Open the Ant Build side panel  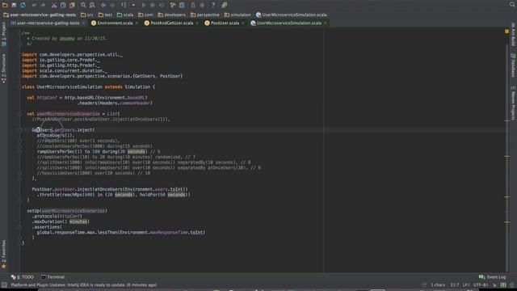coord(513,34)
